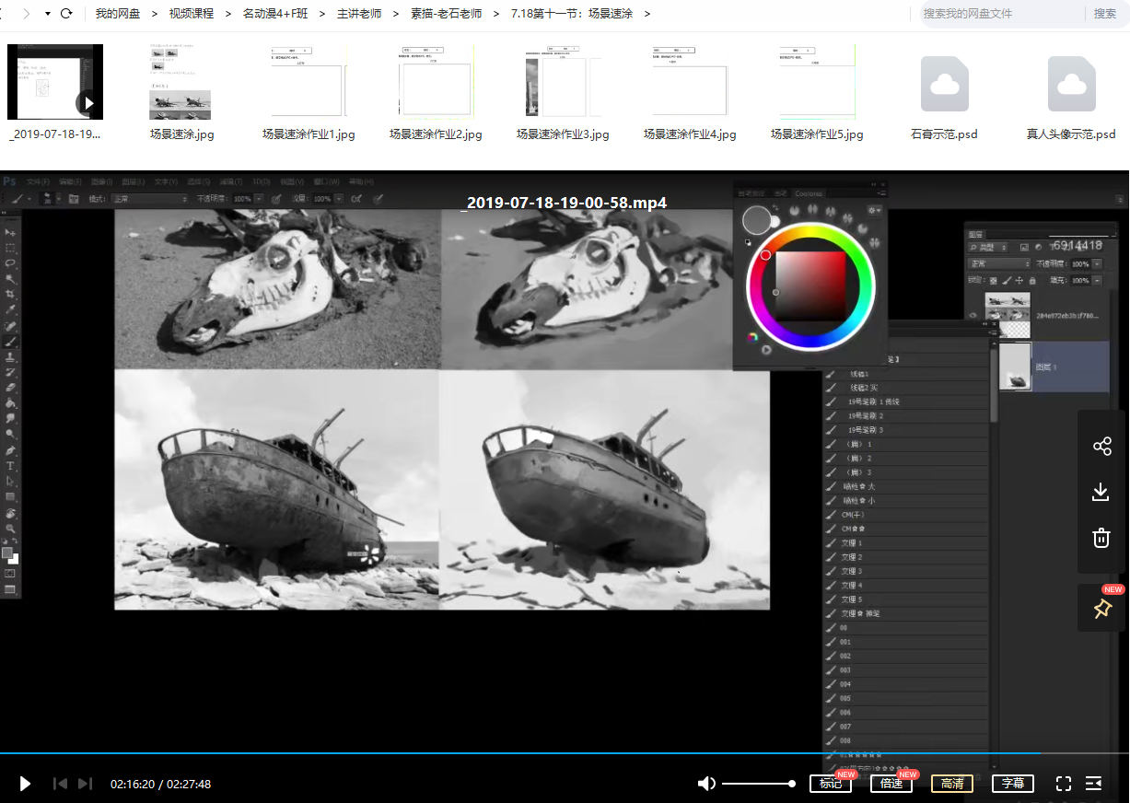Image resolution: width=1130 pixels, height=803 pixels.
Task: Enter fullscreen video mode
Action: pos(1063,784)
